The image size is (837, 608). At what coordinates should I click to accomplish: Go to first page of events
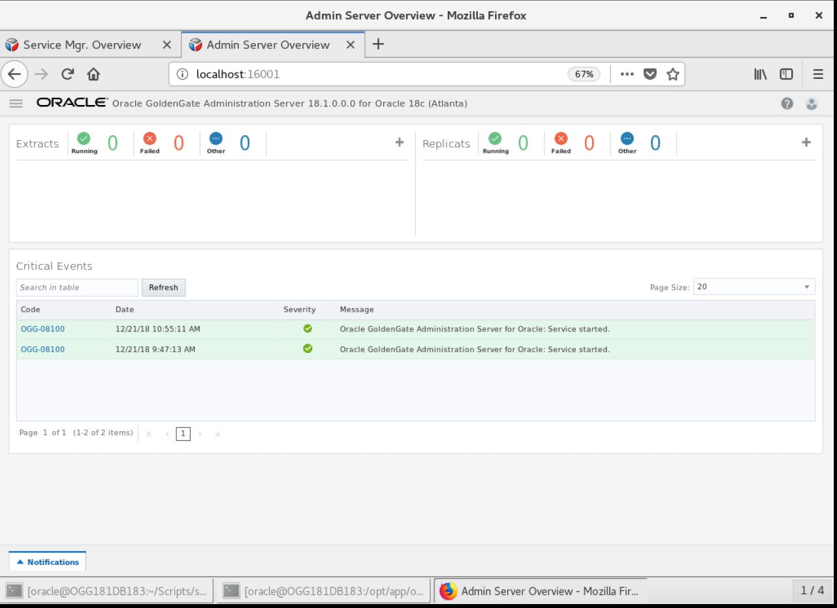point(150,434)
